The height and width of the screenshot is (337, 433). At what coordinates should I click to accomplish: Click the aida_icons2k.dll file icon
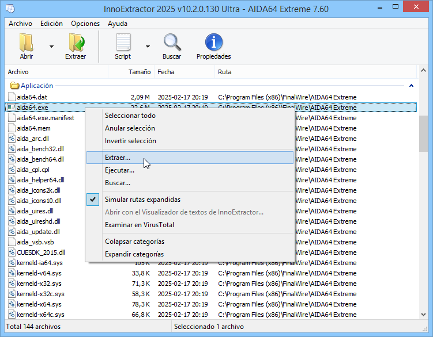12,190
